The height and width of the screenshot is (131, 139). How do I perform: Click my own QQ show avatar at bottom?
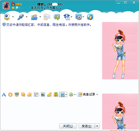(120, 112)
